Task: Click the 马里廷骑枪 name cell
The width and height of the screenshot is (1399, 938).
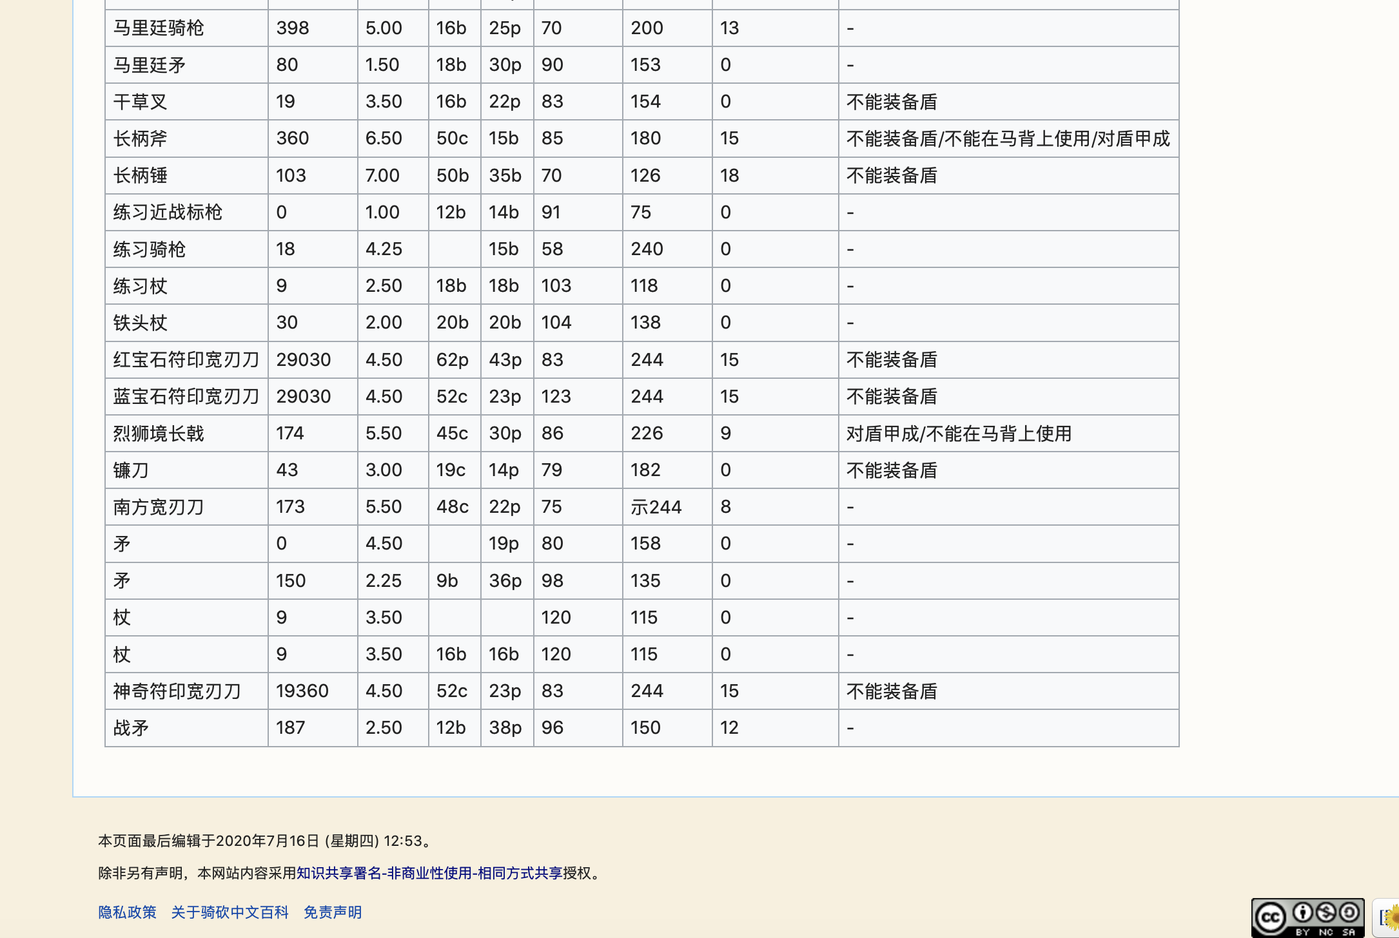Action: coord(186,28)
